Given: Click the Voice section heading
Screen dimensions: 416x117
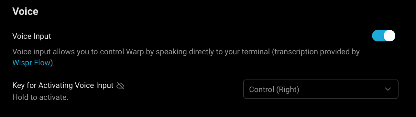Looking at the screenshot, I should tap(25, 12).
